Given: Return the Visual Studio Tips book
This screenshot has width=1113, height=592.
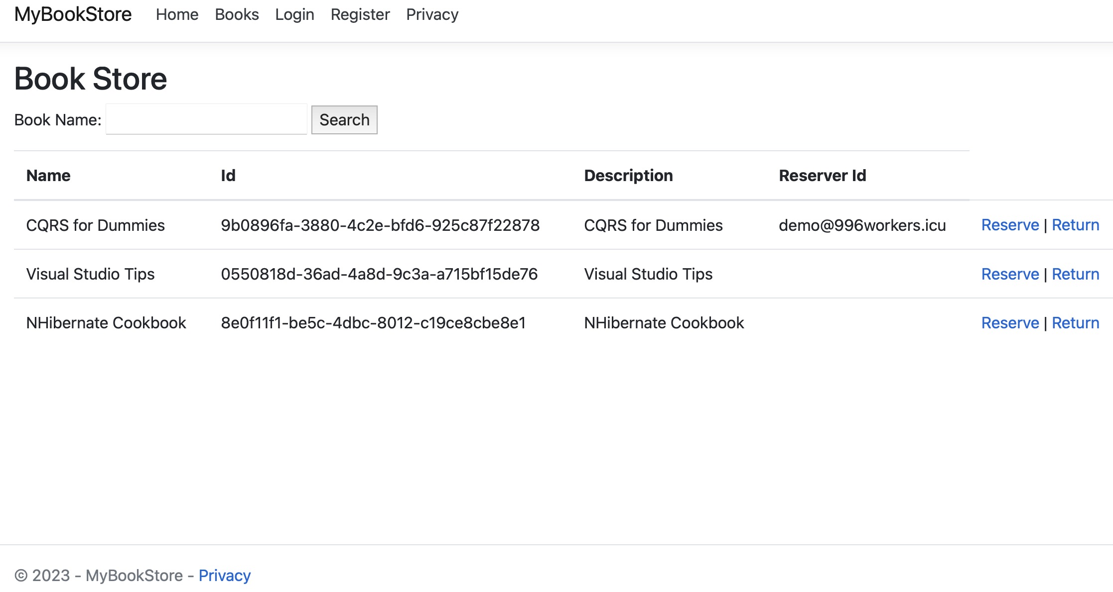Looking at the screenshot, I should click(1075, 274).
